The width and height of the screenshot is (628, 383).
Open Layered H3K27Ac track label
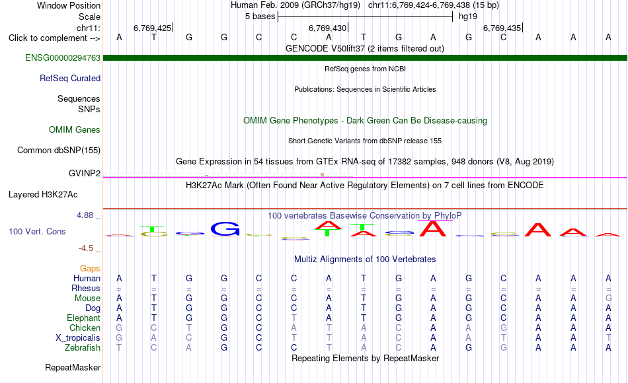pyautogui.click(x=43, y=195)
